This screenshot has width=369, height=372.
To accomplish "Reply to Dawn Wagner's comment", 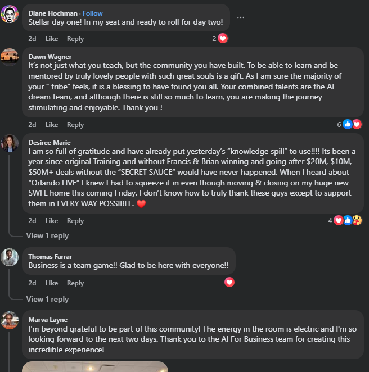I will [75, 125].
